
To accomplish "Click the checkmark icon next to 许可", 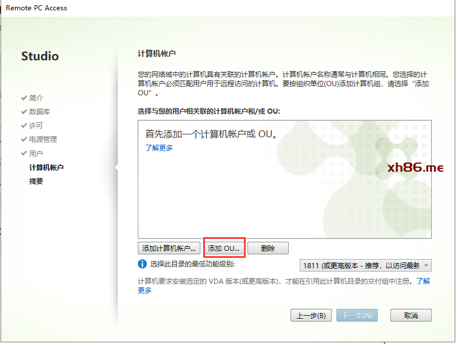I will [24, 126].
